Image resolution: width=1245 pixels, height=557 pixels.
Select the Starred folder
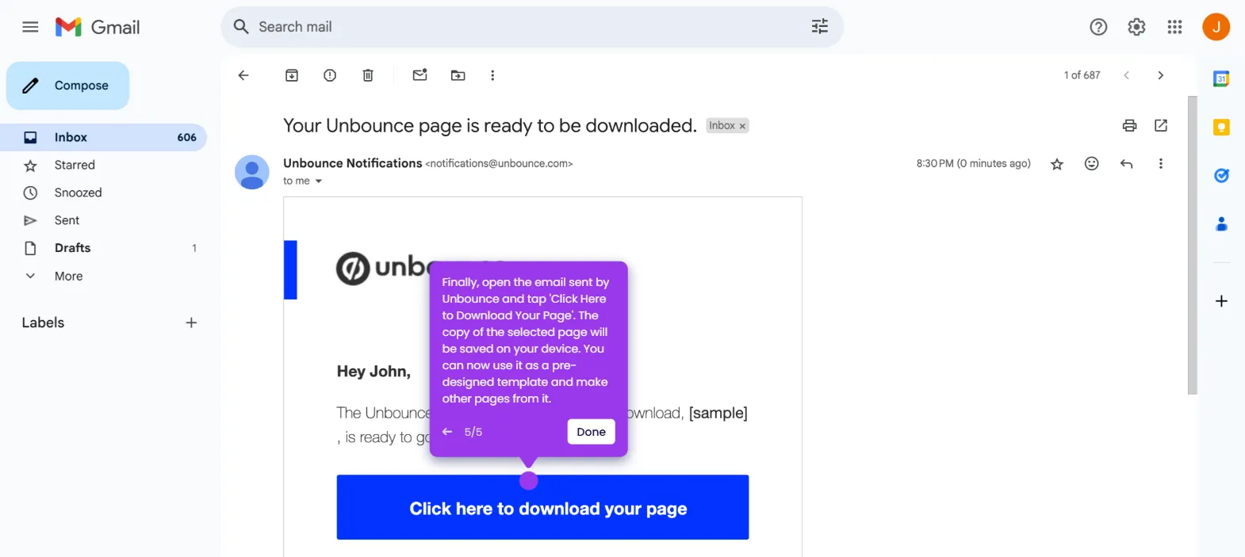(x=103, y=165)
